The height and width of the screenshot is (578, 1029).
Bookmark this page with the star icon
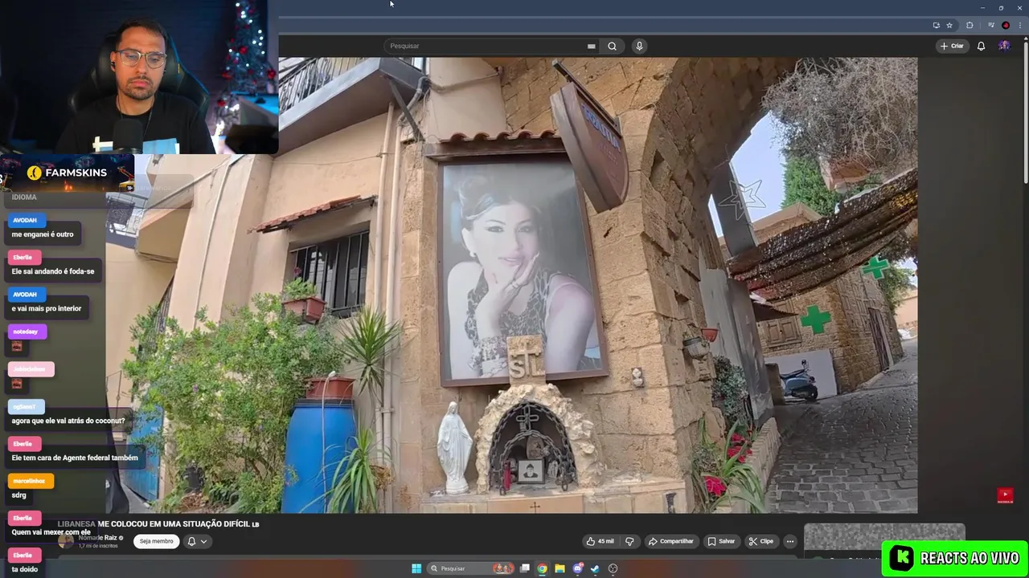coord(949,25)
